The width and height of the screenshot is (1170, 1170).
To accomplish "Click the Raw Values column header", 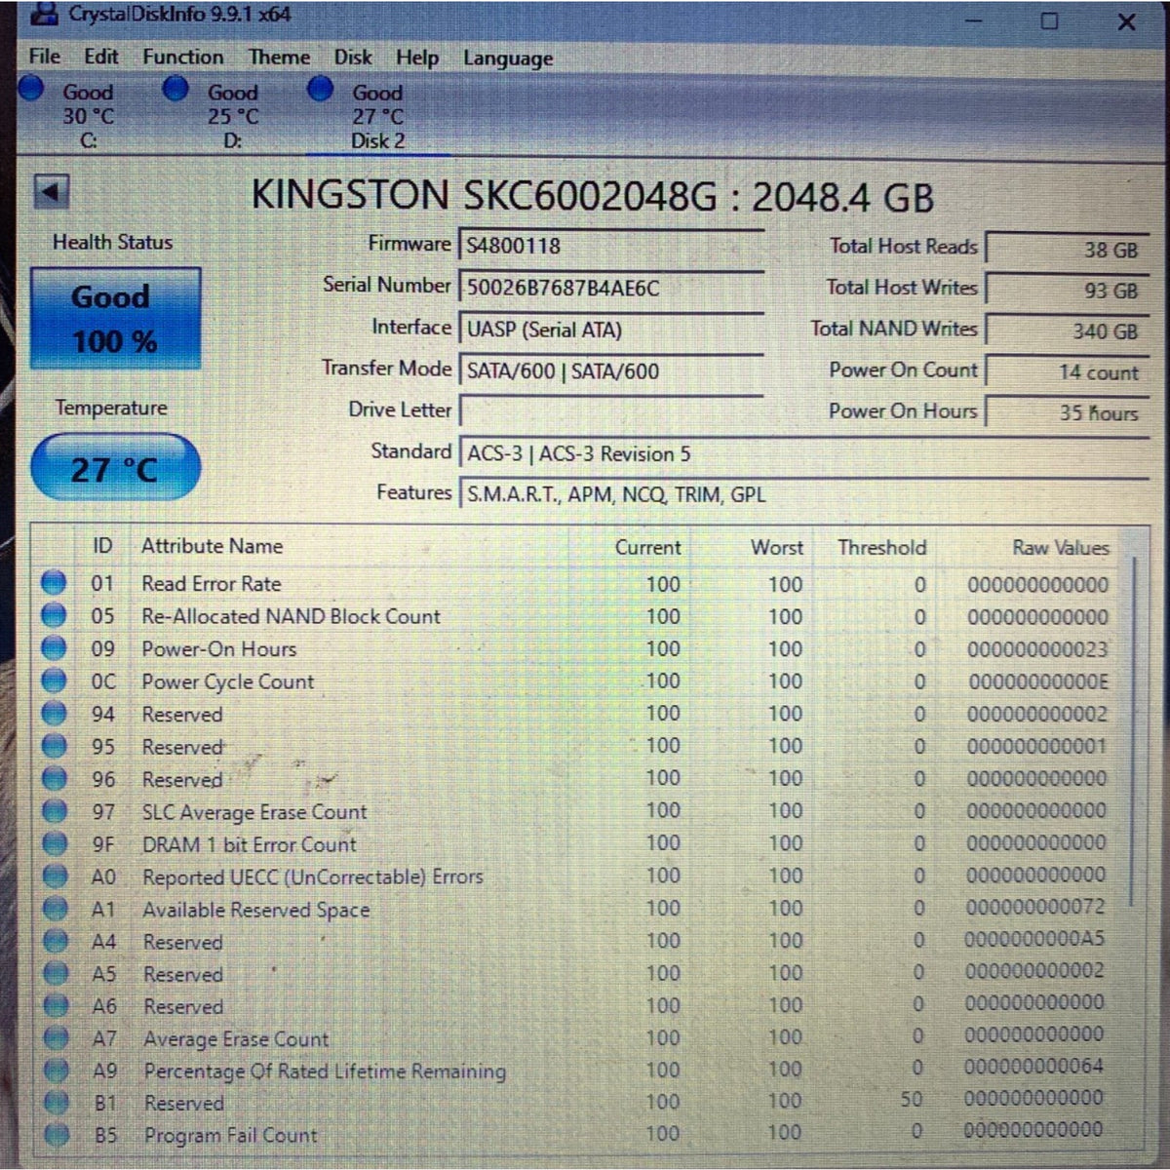I will (x=1060, y=548).
